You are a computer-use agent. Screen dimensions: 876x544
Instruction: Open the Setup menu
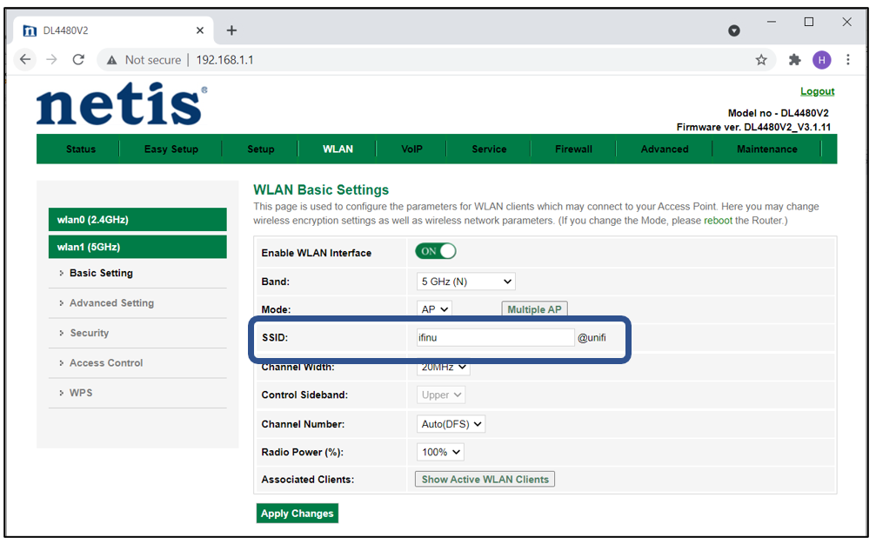pos(260,149)
